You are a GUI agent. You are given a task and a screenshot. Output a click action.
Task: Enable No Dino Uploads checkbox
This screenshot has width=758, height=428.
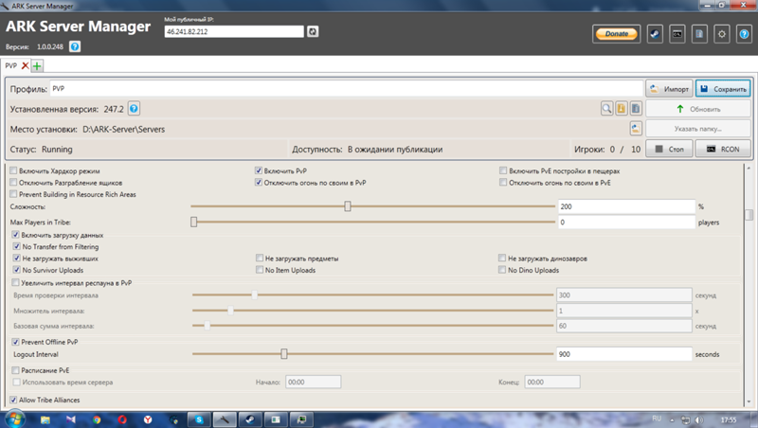(502, 270)
